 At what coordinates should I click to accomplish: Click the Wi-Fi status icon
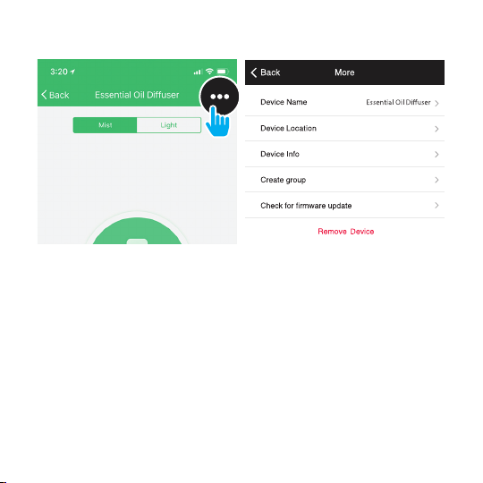pos(209,72)
